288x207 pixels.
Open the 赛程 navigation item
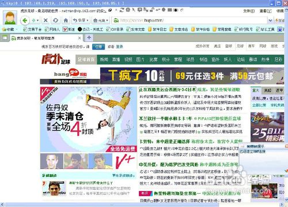[x=178, y=59]
